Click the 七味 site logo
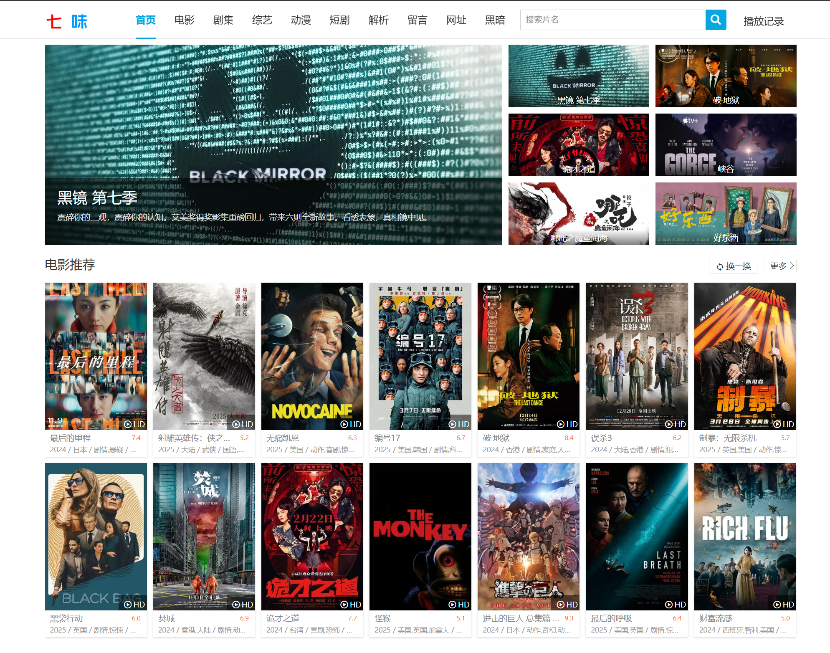 click(x=67, y=21)
